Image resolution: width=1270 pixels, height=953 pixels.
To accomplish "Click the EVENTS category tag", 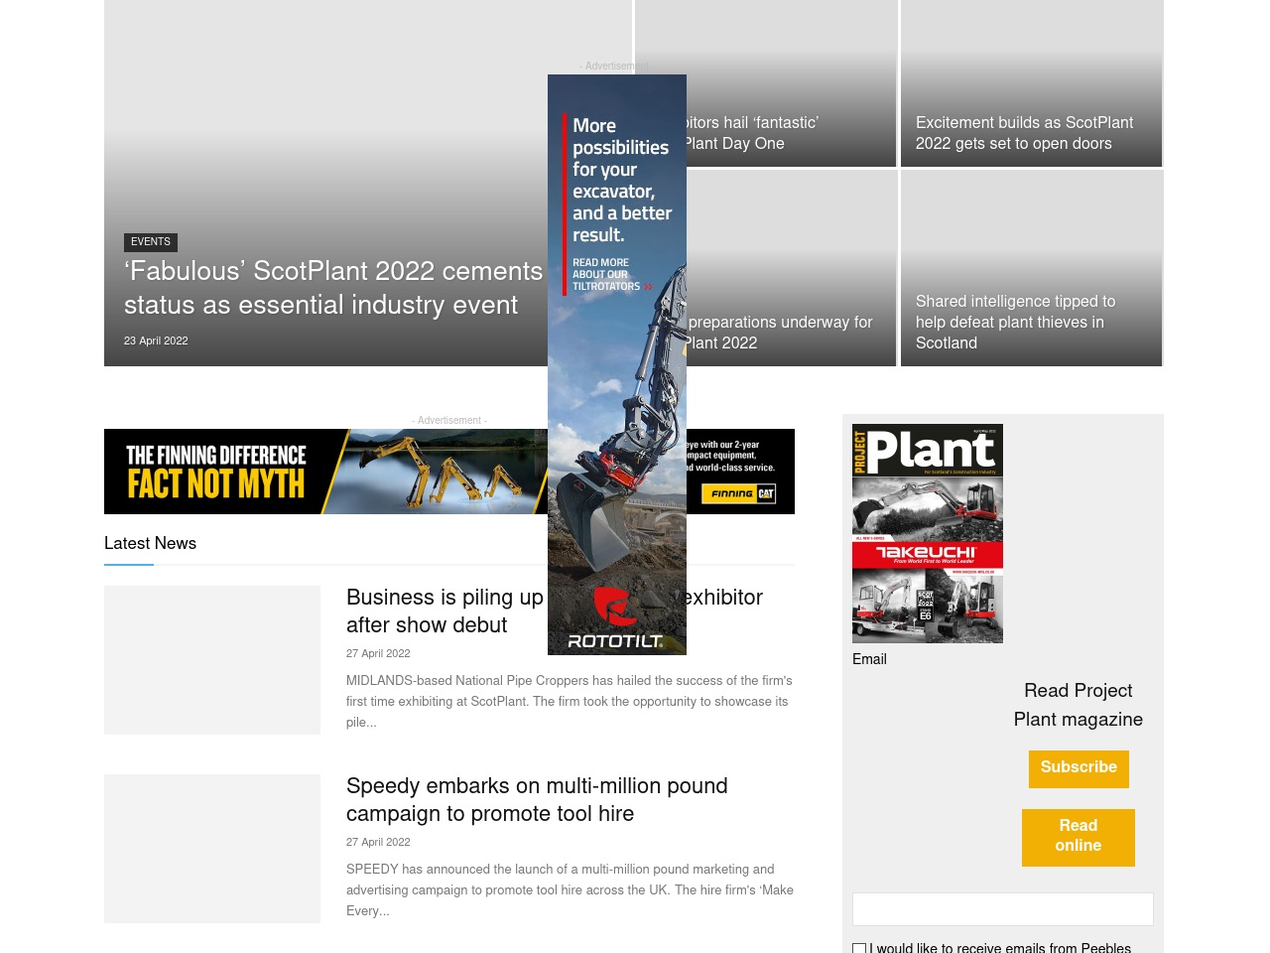I will point(151,242).
